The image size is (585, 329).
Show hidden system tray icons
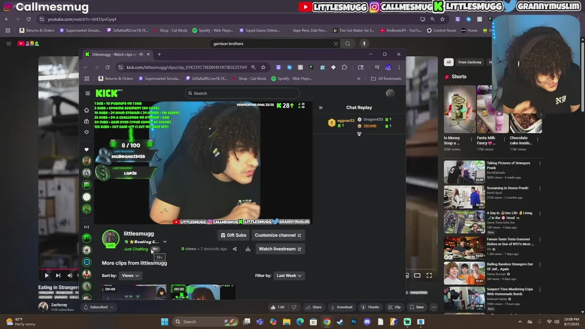(520, 322)
